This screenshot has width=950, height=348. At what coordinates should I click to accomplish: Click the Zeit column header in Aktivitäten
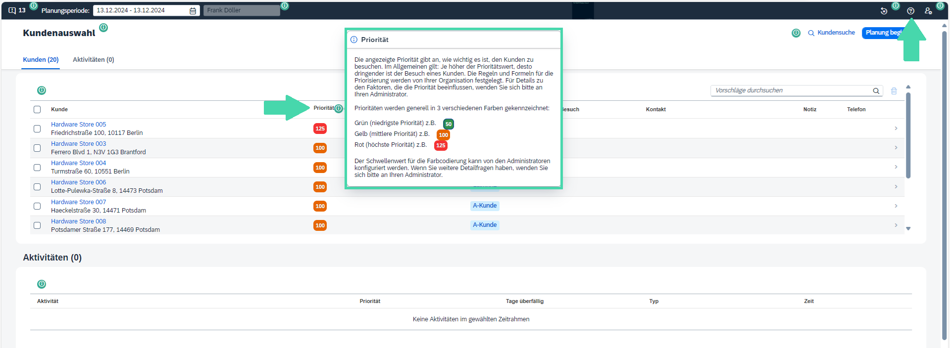point(809,302)
